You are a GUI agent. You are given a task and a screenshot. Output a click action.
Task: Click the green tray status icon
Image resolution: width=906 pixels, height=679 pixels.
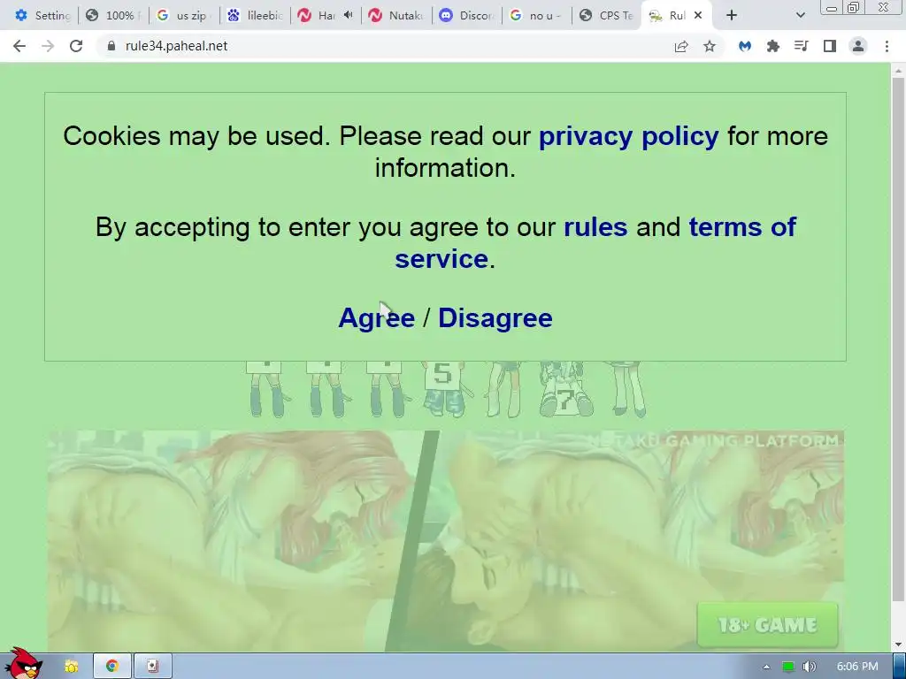click(787, 667)
